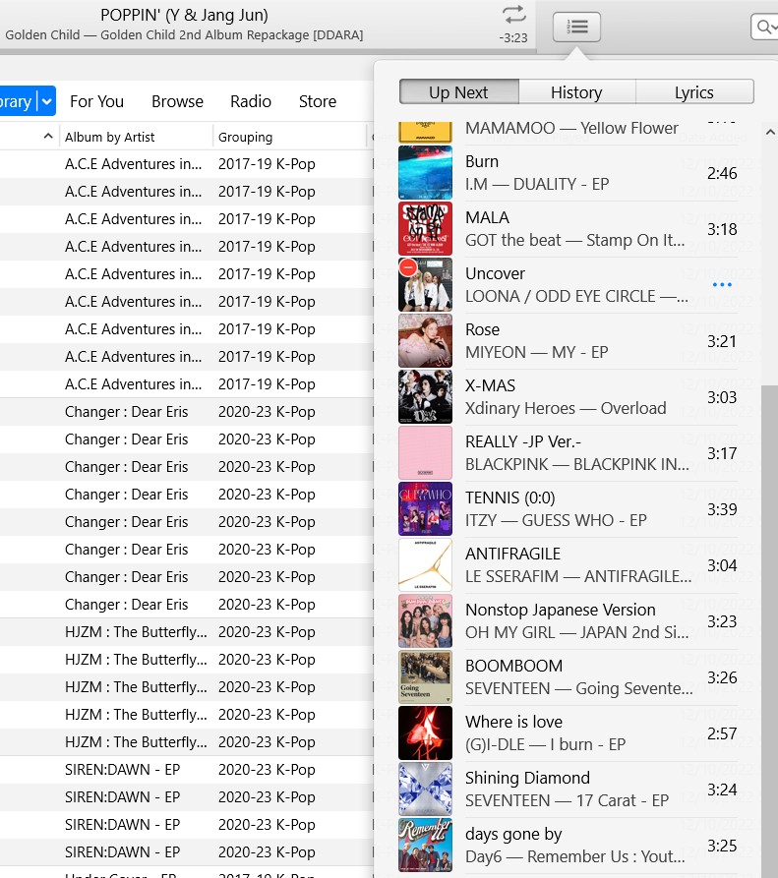Screen dimensions: 778x878
Task: Select Shining Diamond song title
Action: (527, 777)
